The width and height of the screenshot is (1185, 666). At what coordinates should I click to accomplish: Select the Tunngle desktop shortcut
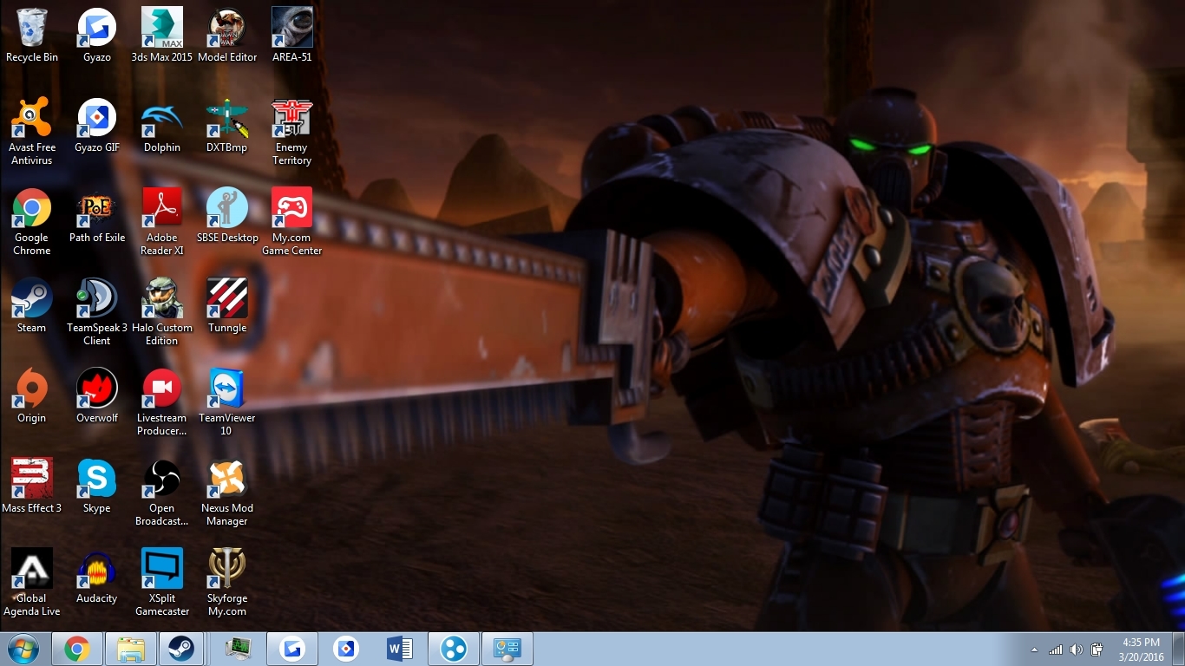click(227, 306)
